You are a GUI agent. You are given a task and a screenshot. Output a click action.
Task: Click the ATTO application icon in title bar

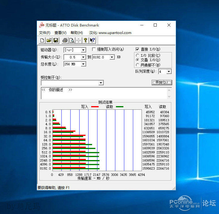[42, 25]
